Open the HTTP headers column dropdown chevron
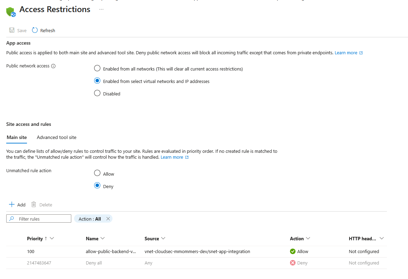 click(382, 239)
